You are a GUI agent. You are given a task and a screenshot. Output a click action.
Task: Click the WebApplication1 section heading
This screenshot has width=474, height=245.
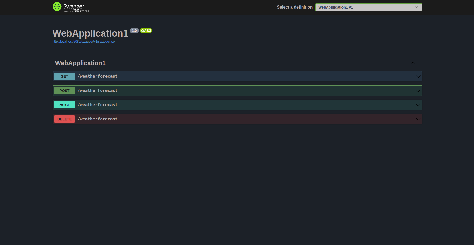(x=80, y=63)
